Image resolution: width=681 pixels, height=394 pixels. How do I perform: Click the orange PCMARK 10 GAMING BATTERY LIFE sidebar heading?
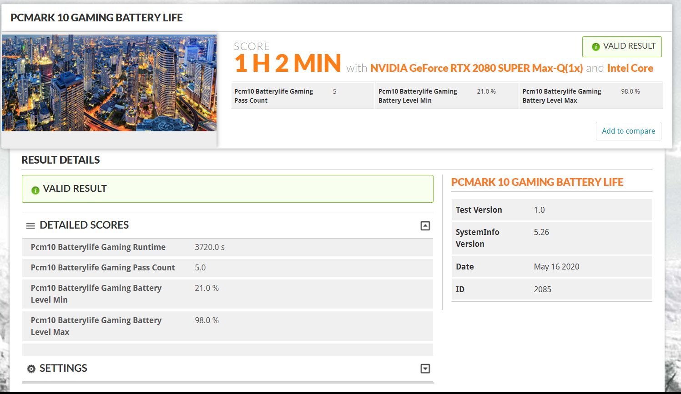(x=537, y=182)
